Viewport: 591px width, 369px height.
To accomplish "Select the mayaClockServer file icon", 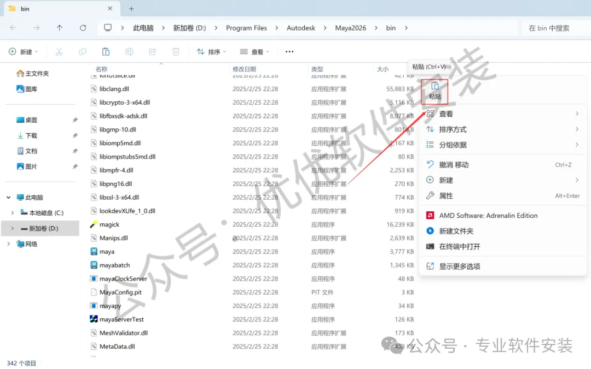I will pos(94,278).
